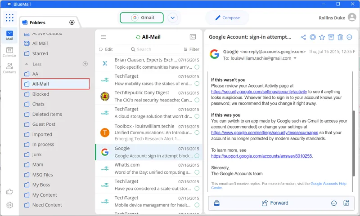
Task: Star the Google Account email
Action: tap(322, 37)
